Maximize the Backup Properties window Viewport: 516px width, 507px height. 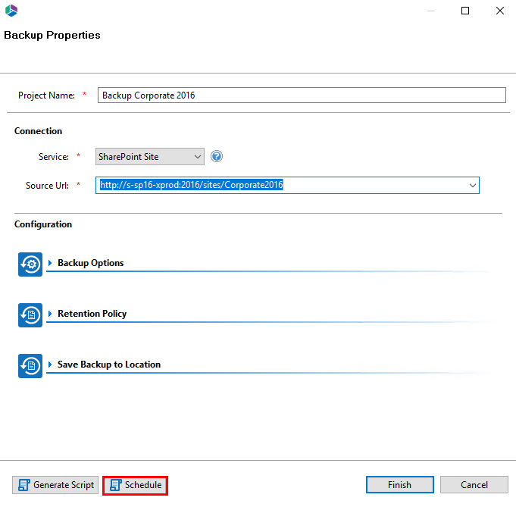[465, 11]
